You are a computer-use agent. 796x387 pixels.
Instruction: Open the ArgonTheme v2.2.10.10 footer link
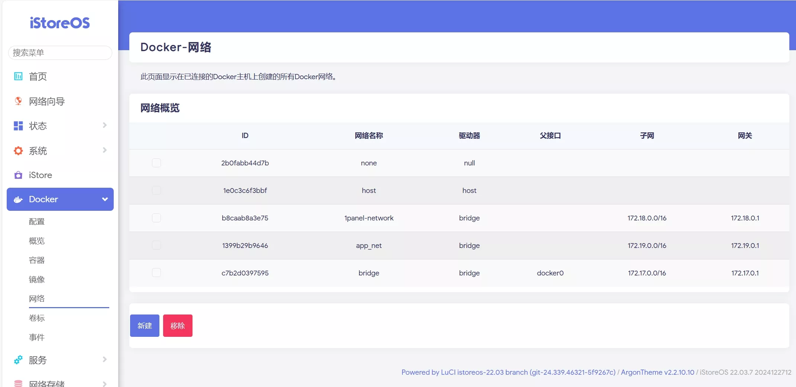657,372
